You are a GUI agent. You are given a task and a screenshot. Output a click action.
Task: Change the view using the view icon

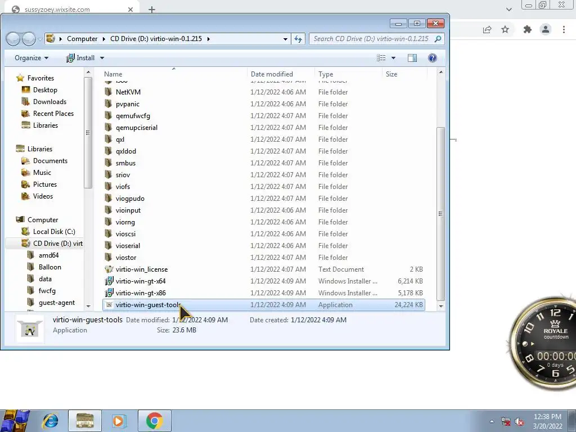[381, 58]
